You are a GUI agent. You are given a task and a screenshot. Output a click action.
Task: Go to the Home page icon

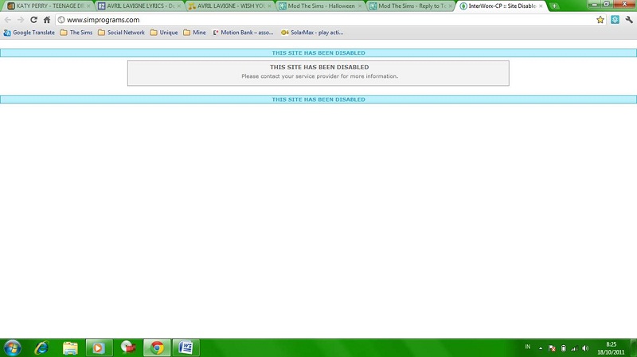point(47,20)
